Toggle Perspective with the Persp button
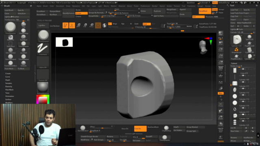 coord(221,69)
